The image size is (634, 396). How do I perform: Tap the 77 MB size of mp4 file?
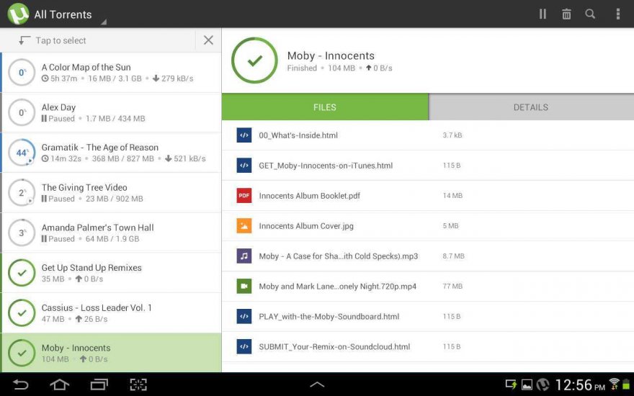click(x=452, y=286)
